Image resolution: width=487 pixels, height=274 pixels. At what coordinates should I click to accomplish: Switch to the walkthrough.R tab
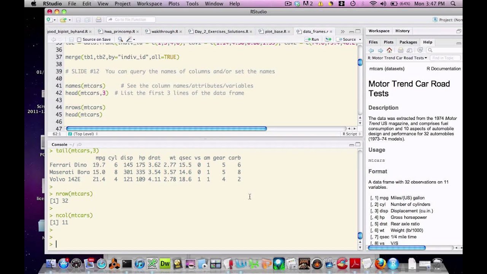pos(165,32)
